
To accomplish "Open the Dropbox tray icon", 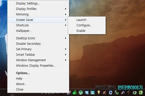I will pyautogui.click(x=87, y=93).
